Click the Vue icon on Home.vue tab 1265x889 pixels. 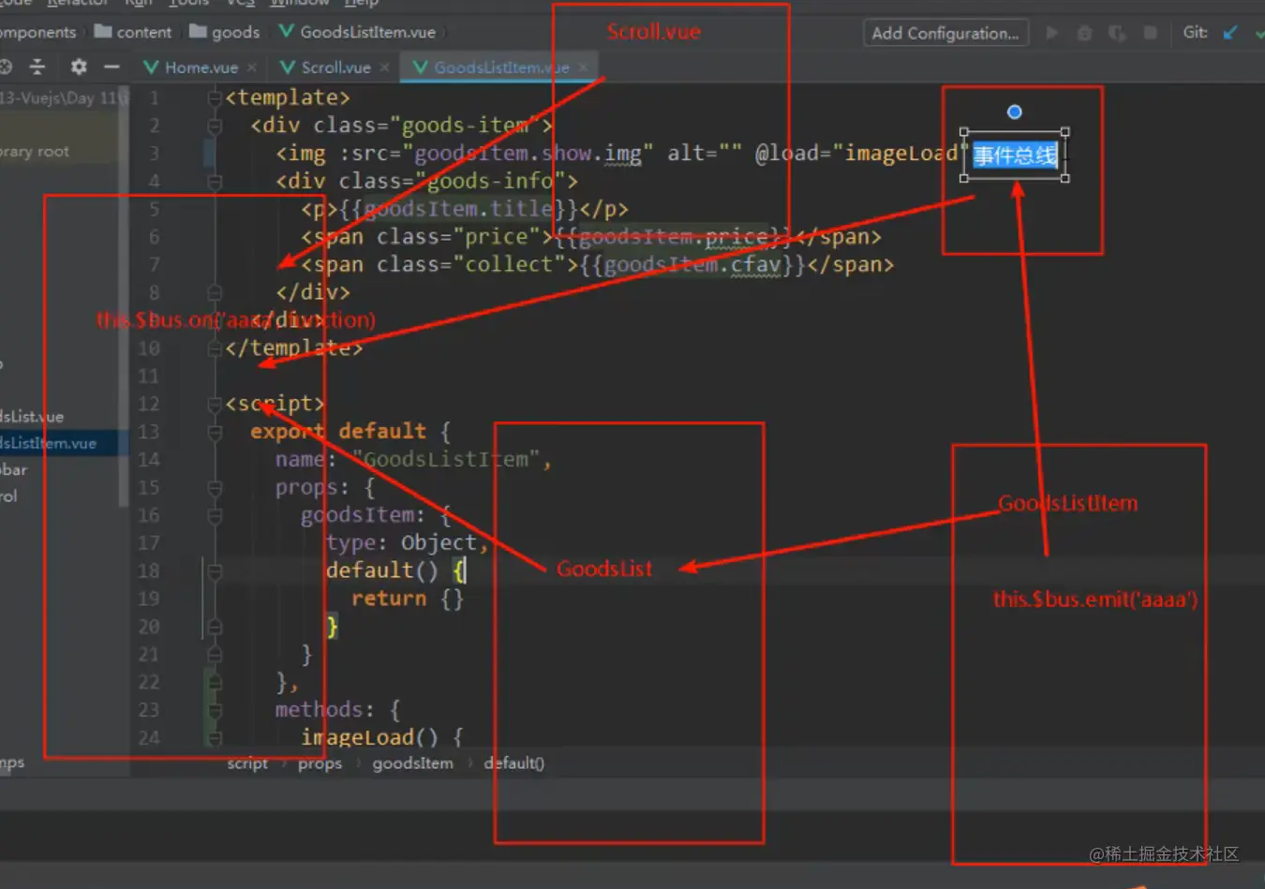click(x=150, y=67)
